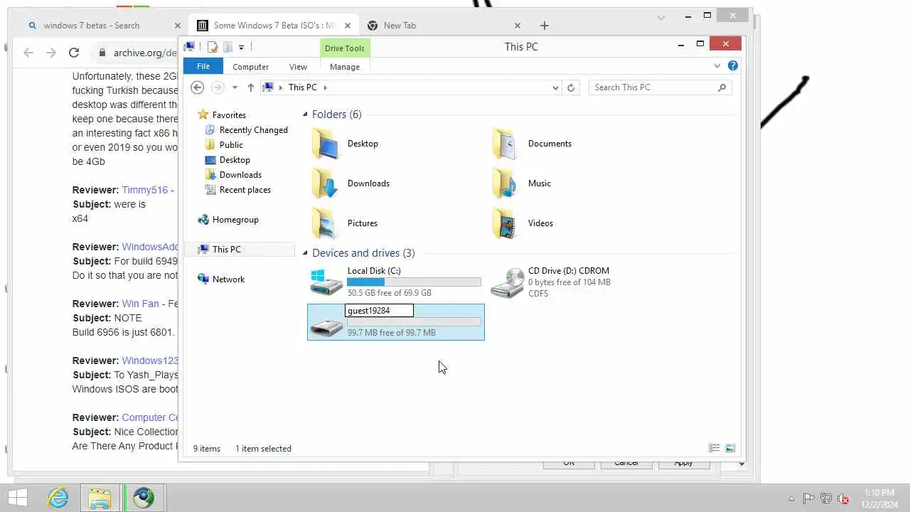Viewport: 910px width, 512px height.
Task: Open Internet Explorer from taskbar
Action: click(58, 498)
